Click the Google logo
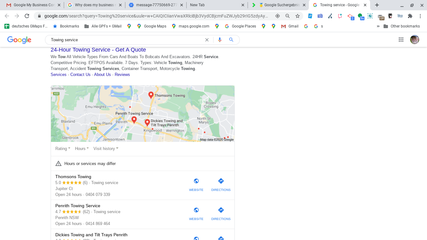The width and height of the screenshot is (427, 240). (19, 40)
